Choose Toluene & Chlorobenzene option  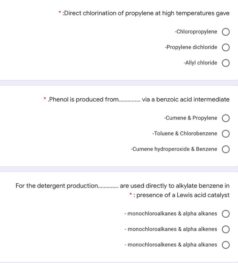pyautogui.click(x=225, y=134)
